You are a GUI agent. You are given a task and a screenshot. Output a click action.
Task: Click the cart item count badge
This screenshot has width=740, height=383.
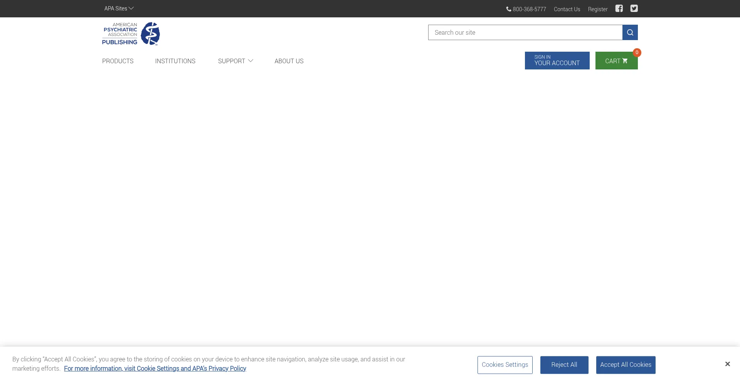(x=637, y=52)
